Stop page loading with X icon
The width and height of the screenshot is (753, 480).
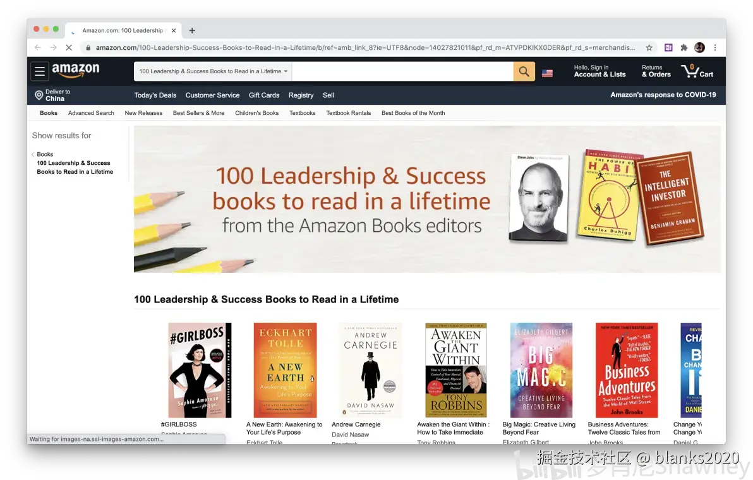69,47
